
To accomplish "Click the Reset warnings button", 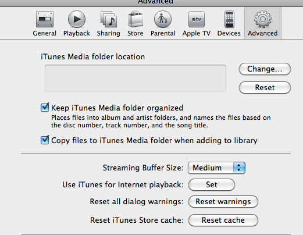I will [x=223, y=202].
